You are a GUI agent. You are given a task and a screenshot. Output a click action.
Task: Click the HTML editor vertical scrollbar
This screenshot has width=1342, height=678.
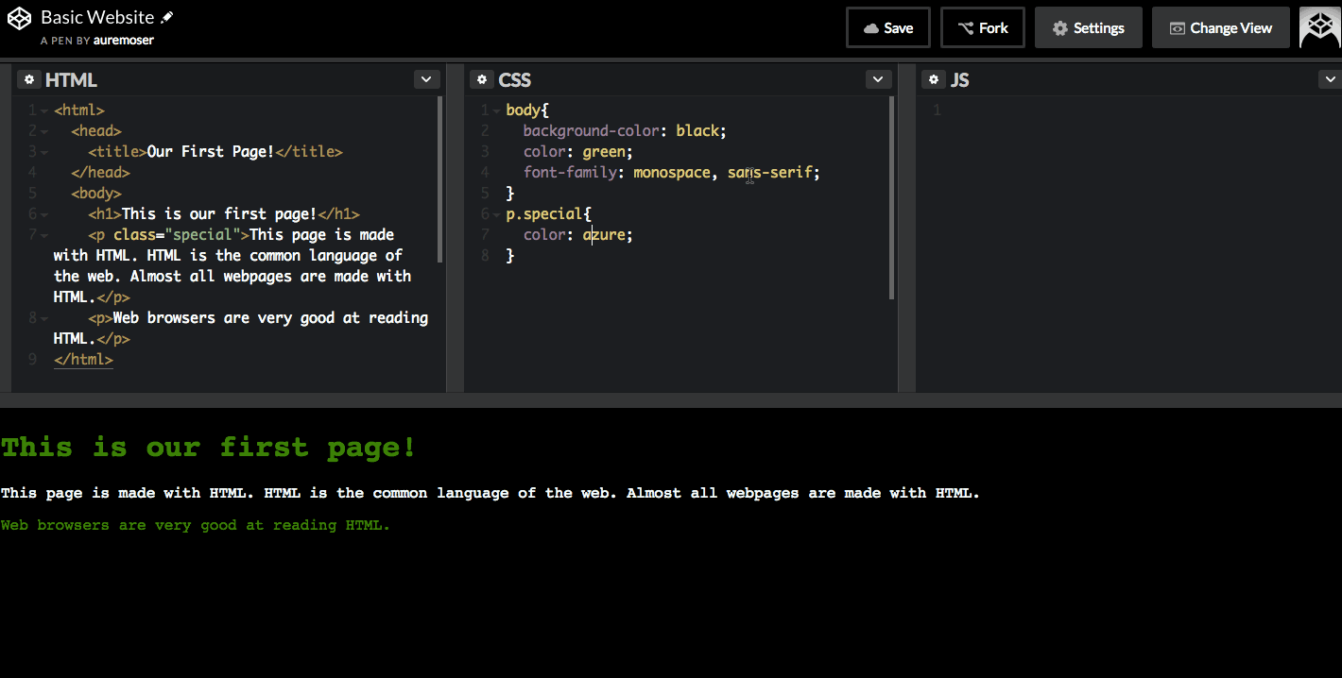(x=439, y=179)
